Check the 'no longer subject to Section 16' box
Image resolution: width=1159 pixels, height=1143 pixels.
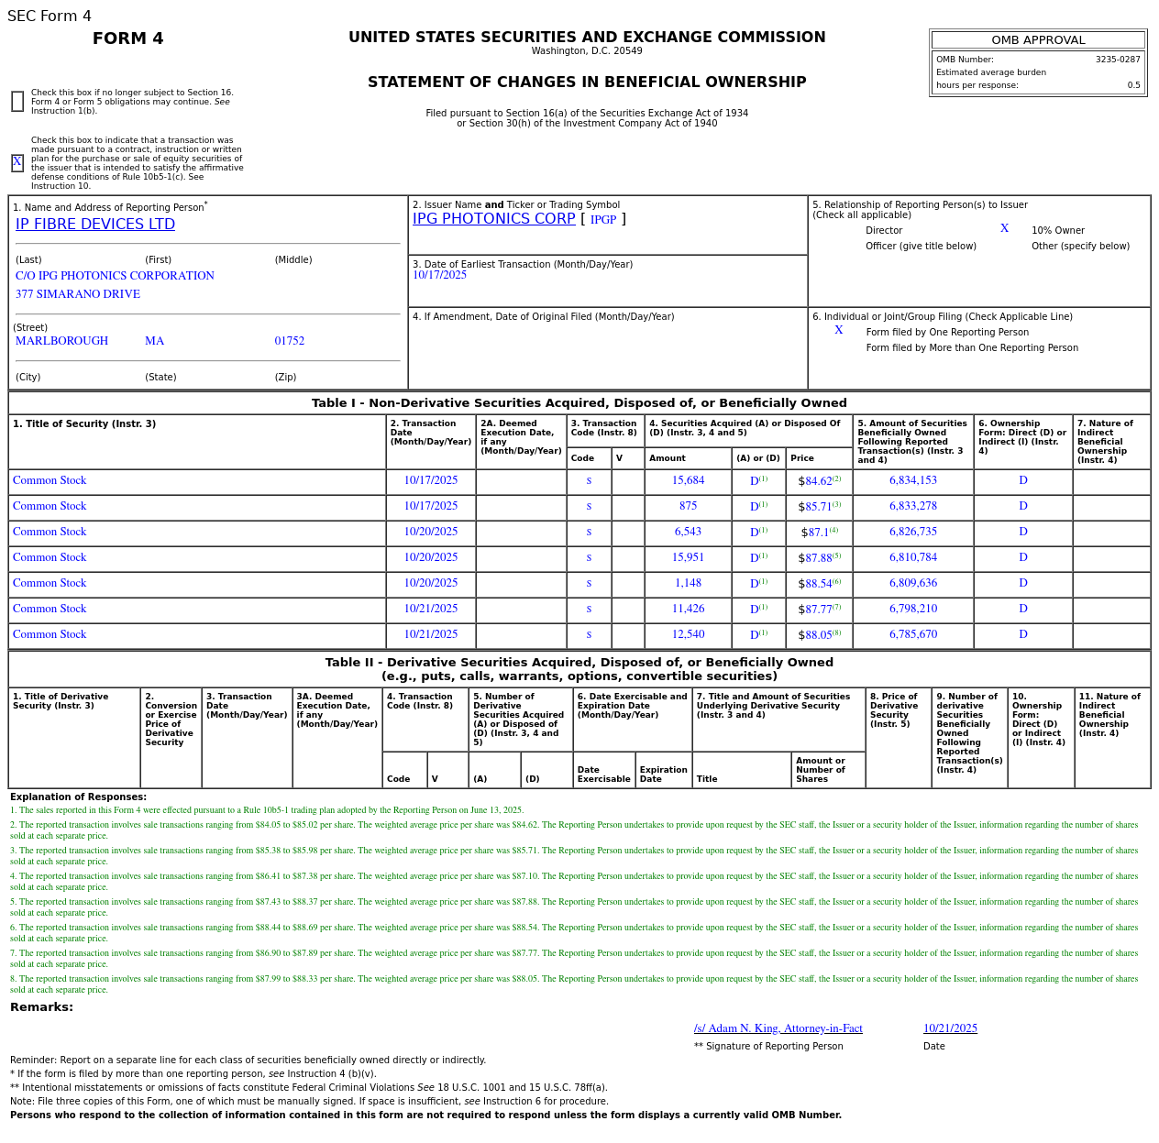(x=17, y=102)
